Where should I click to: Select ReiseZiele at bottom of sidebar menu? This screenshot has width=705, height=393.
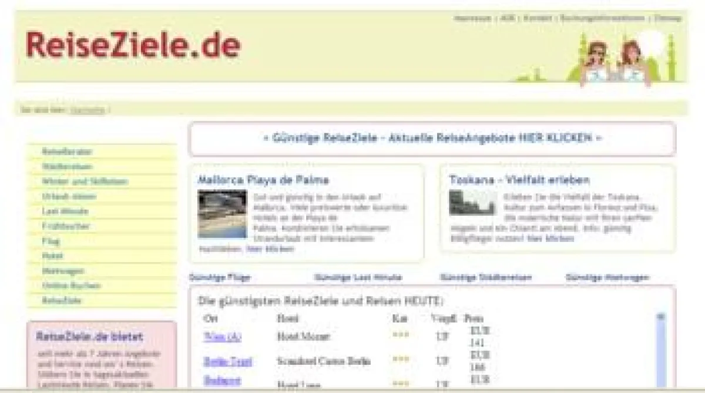[62, 300]
